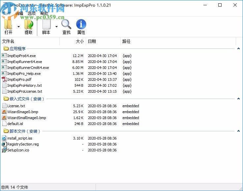This screenshot has height=191, width=243.
Task: Click the ImpExpPro64.exe file icon
Action: click(4, 55)
